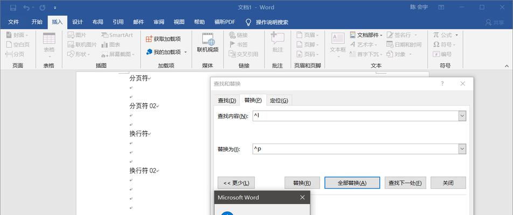
Task: Open the 形状 shapes gallery
Action: (x=79, y=54)
